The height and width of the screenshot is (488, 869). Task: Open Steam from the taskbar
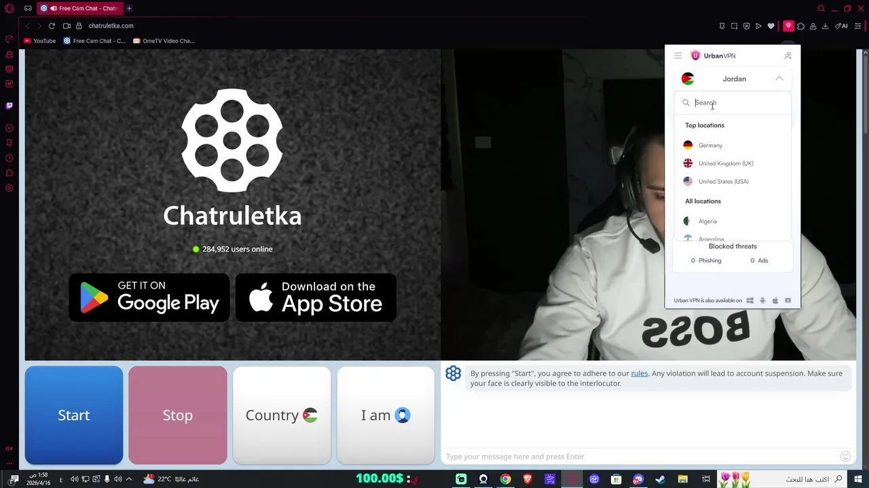coord(660,479)
